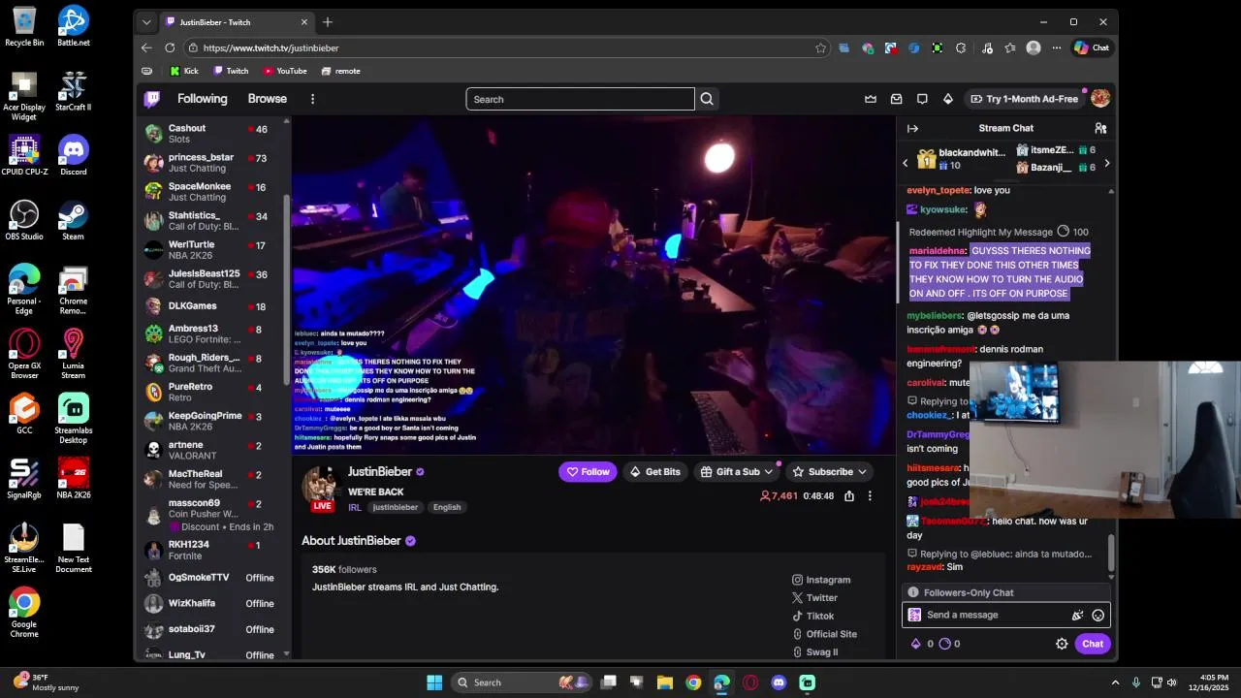Click Try 1-Month Ad-Free button
The image size is (1241, 698).
[x=1024, y=99]
